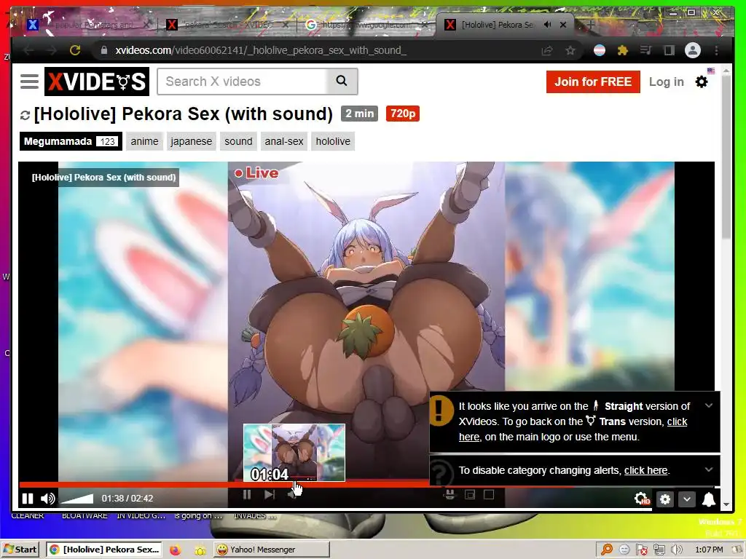746x559 pixels.
Task: Click the scrollbar up arrow of the page
Action: pyautogui.click(x=726, y=71)
